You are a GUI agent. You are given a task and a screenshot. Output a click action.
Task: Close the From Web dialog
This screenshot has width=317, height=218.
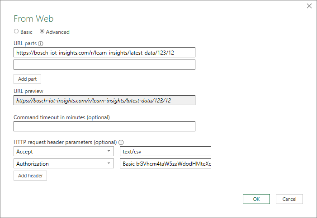pyautogui.click(x=309, y=6)
